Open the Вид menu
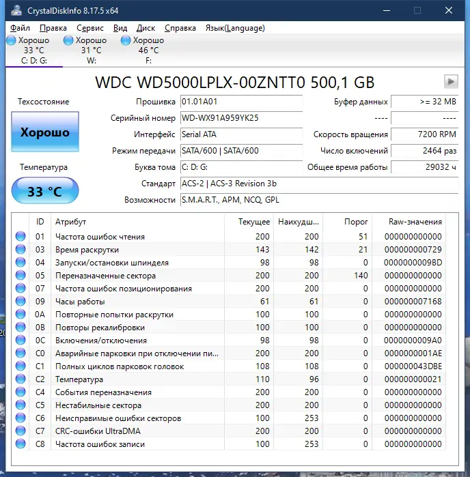This screenshot has width=470, height=477. tap(120, 28)
